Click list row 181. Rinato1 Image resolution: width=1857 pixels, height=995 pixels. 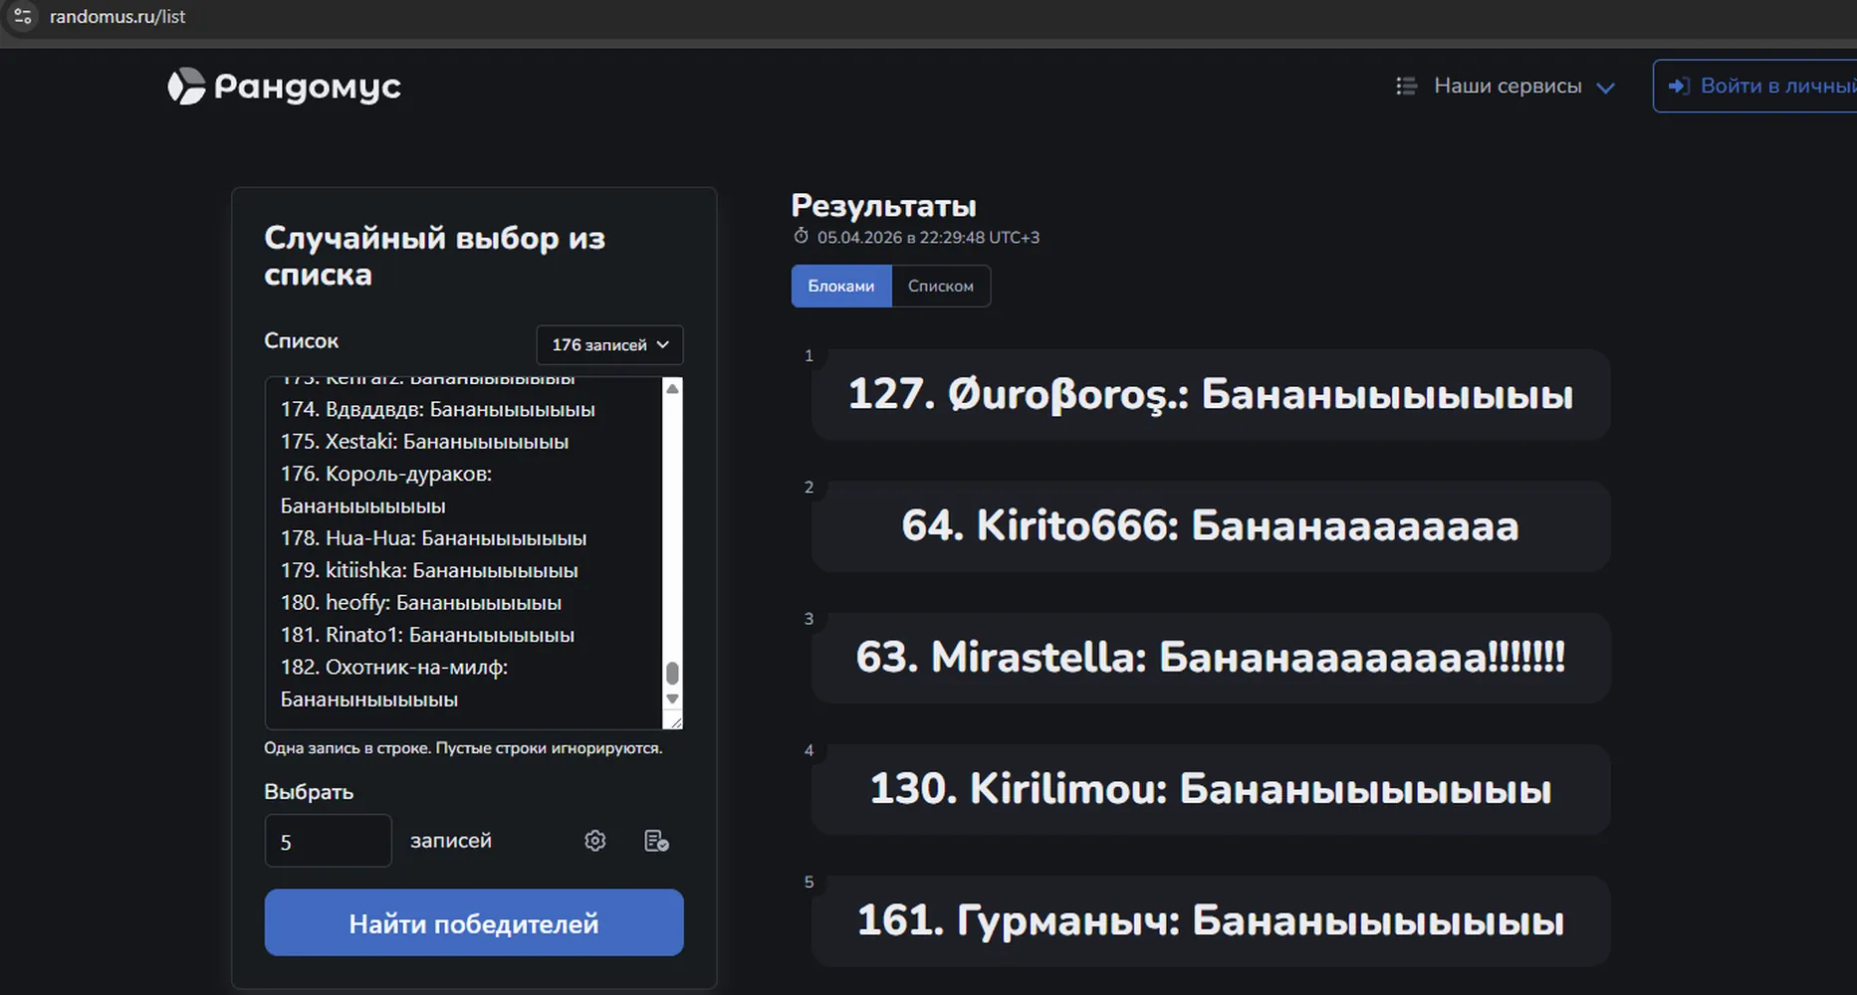[x=428, y=635]
